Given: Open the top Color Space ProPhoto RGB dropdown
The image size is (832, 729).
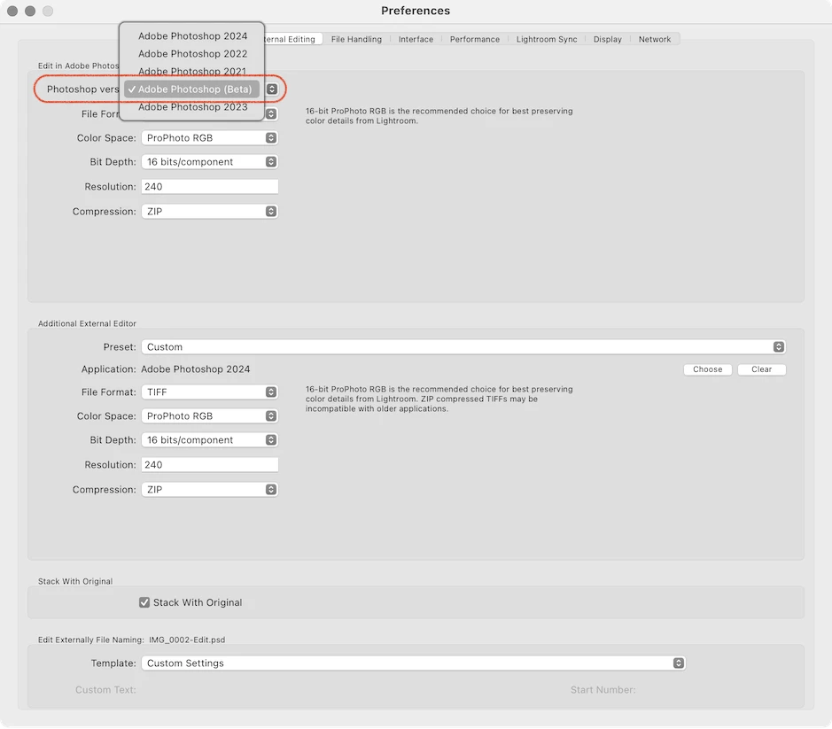Looking at the screenshot, I should point(210,138).
